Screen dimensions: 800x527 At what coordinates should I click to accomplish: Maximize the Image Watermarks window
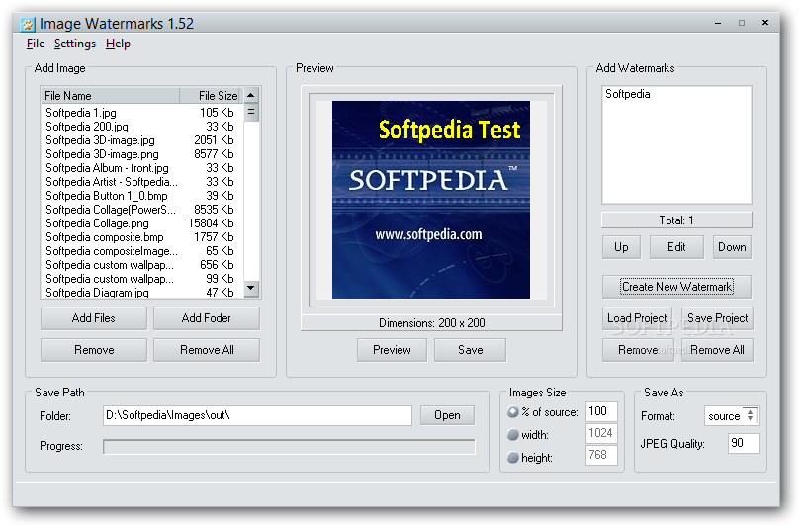pyautogui.click(x=742, y=23)
